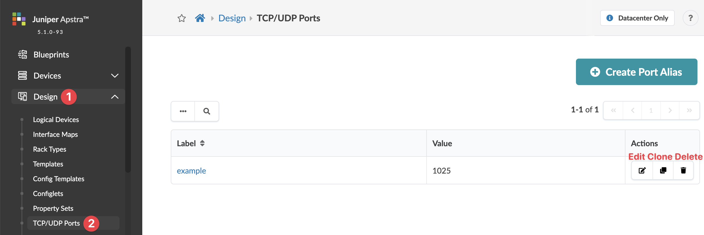Expand the Devices menu chevron
Image resolution: width=704 pixels, height=235 pixels.
pos(115,76)
